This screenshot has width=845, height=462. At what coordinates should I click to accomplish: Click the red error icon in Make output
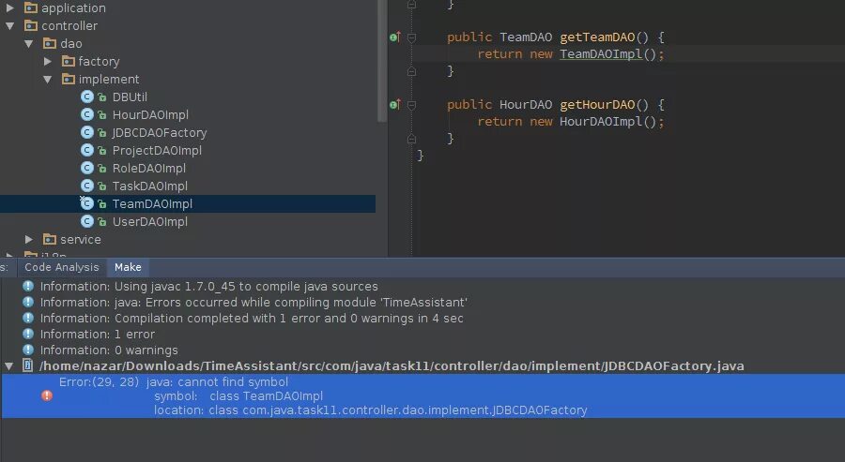pos(47,395)
